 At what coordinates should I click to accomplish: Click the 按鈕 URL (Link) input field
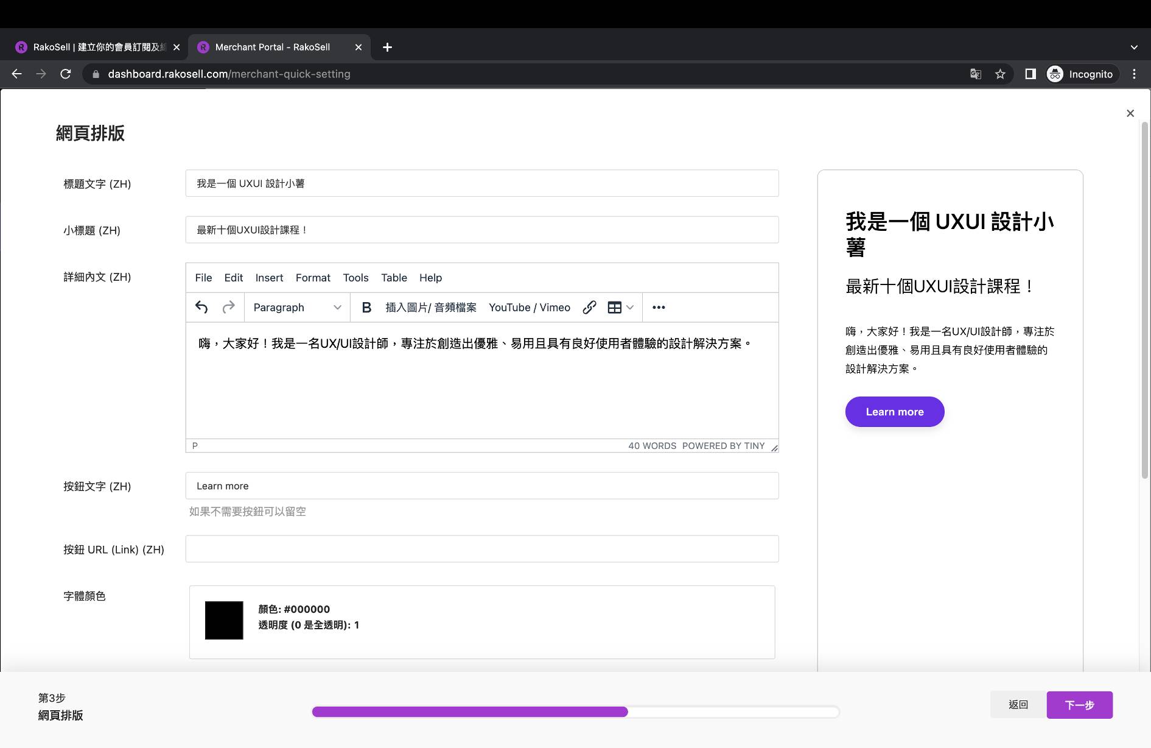[481, 549]
